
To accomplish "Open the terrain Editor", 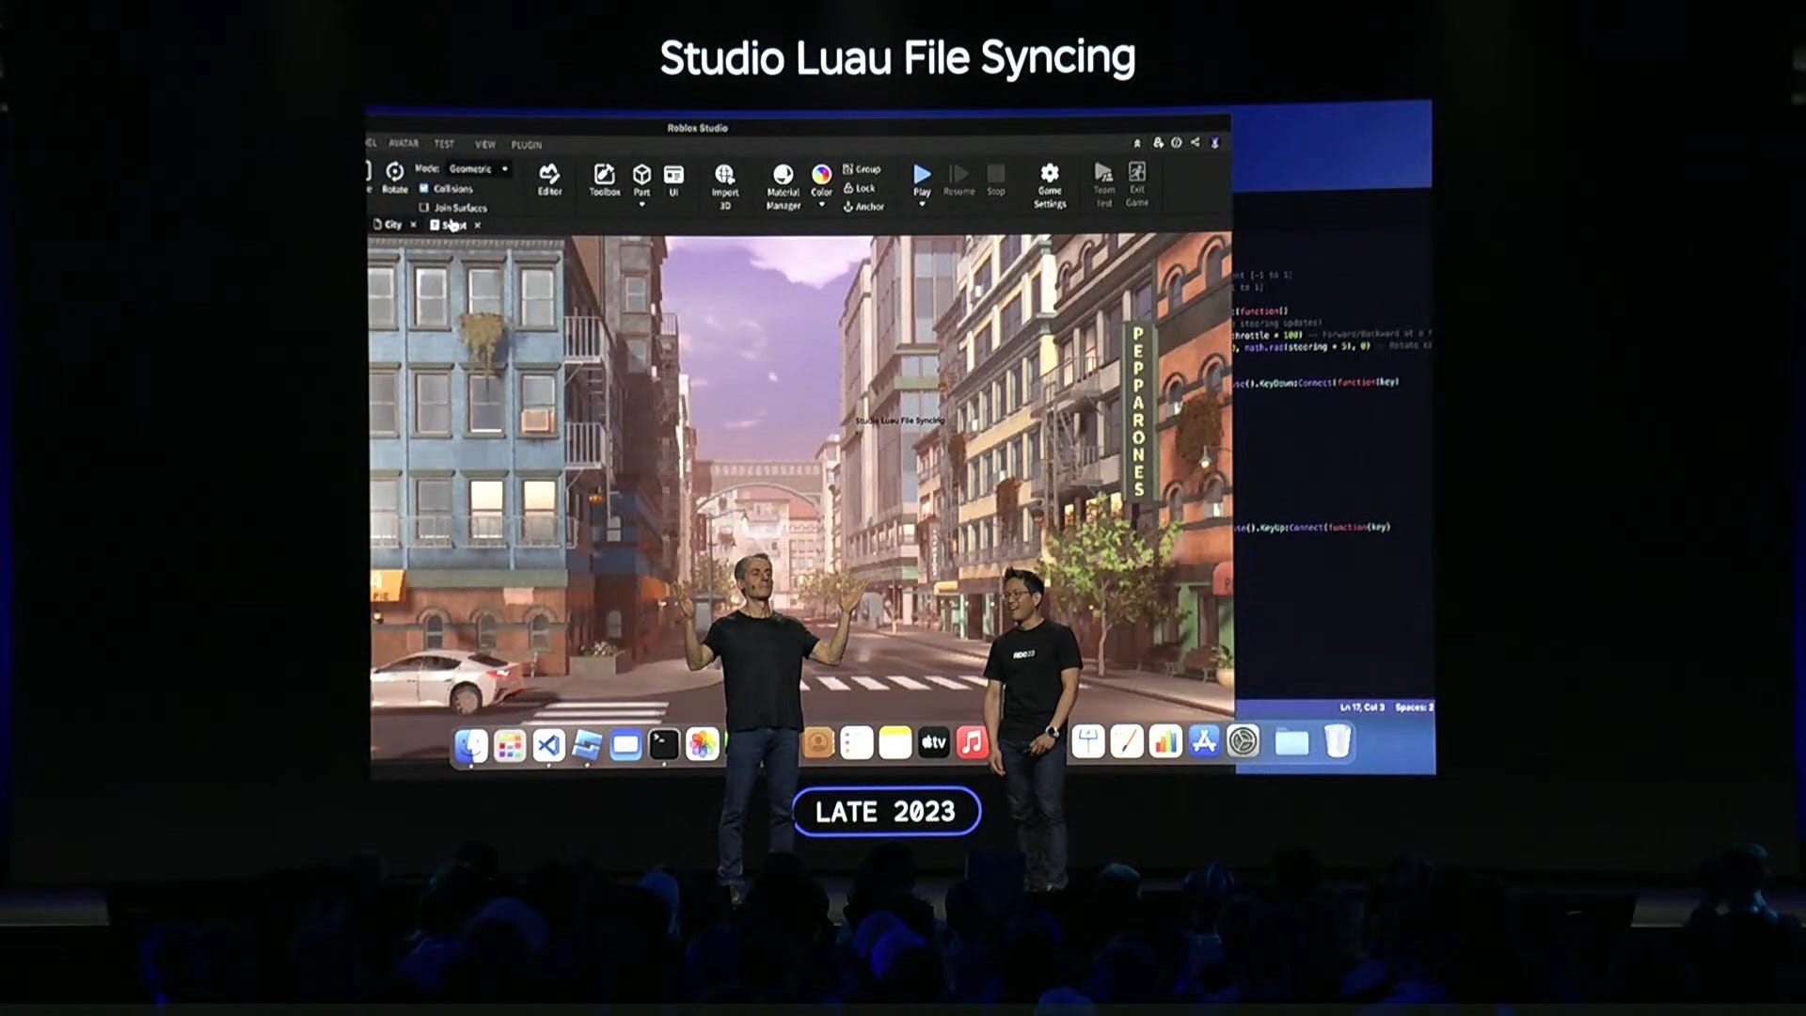I will coord(549,179).
